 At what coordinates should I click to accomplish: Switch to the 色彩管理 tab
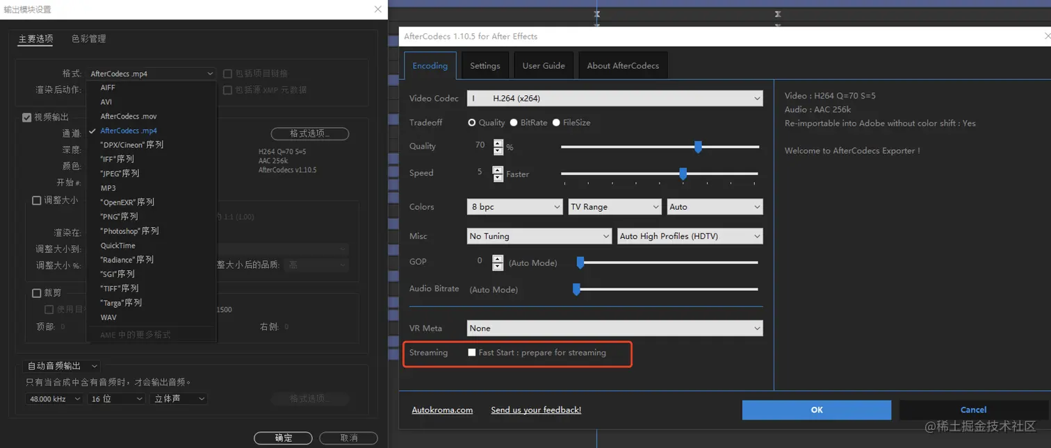point(89,39)
